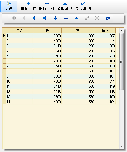Click scrollbar up arrow

click(x=122, y=31)
